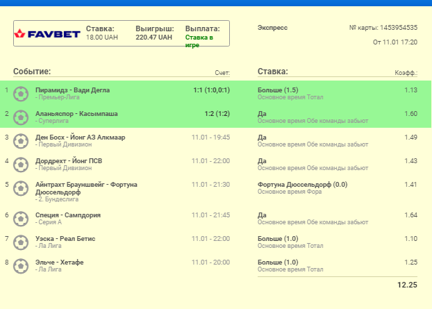Image resolution: width=432 pixels, height=309 pixels.
Task: Click the soccer ball icon for Айнтрахт Брауншвейг match
Action: 21,188
